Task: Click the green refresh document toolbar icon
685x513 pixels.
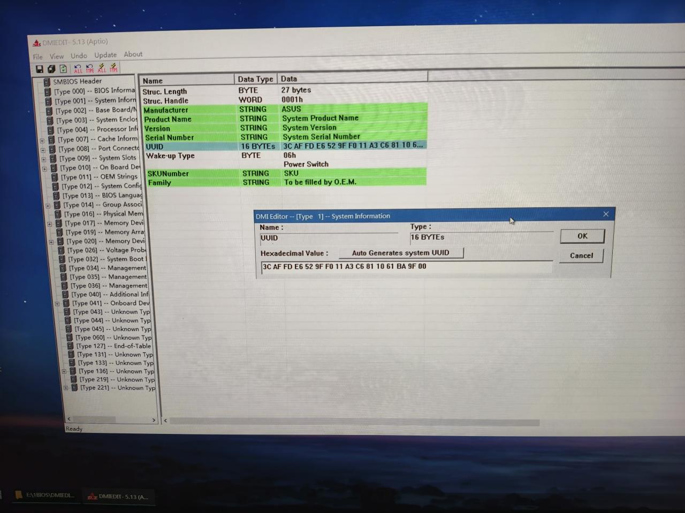Action: [63, 69]
